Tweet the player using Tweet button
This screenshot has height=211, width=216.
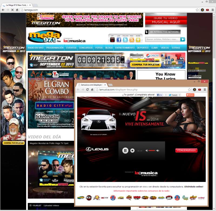point(173,95)
